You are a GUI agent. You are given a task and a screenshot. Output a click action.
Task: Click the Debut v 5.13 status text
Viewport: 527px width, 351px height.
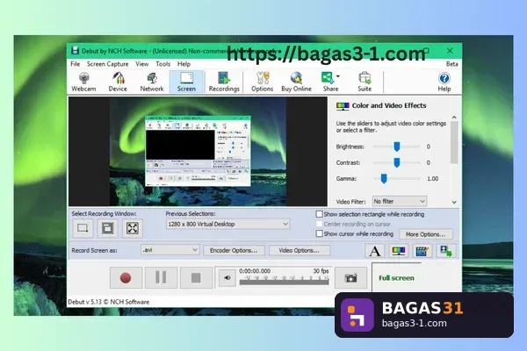(109, 302)
